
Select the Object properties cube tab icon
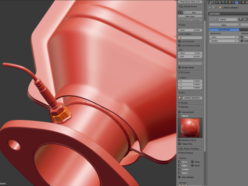(230, 2)
